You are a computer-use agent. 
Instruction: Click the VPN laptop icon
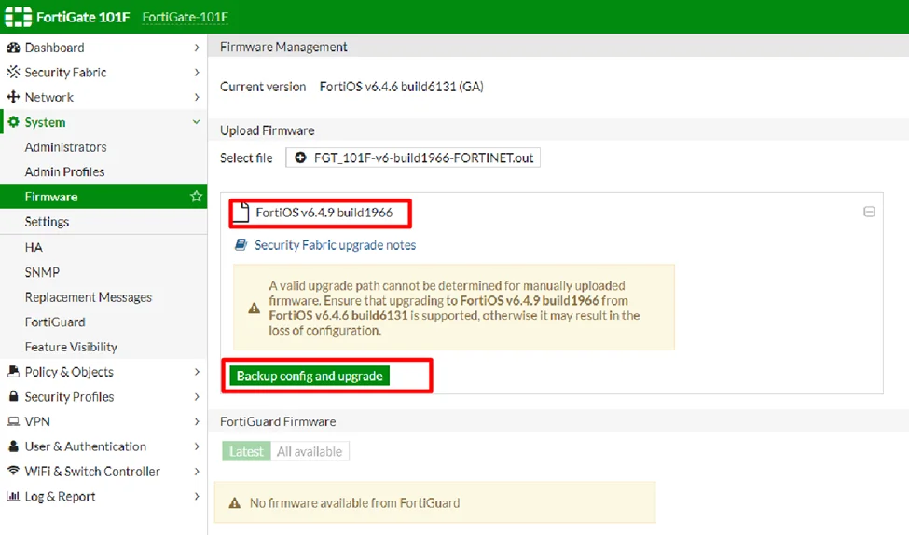pyautogui.click(x=13, y=421)
